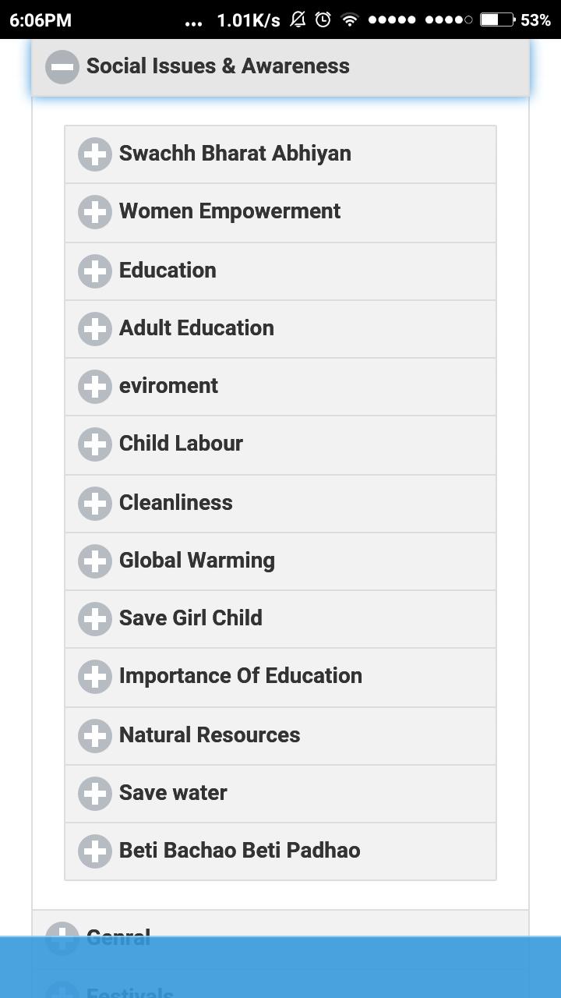Open the Save Girl Child topic
The width and height of the screenshot is (561, 998).
[280, 618]
